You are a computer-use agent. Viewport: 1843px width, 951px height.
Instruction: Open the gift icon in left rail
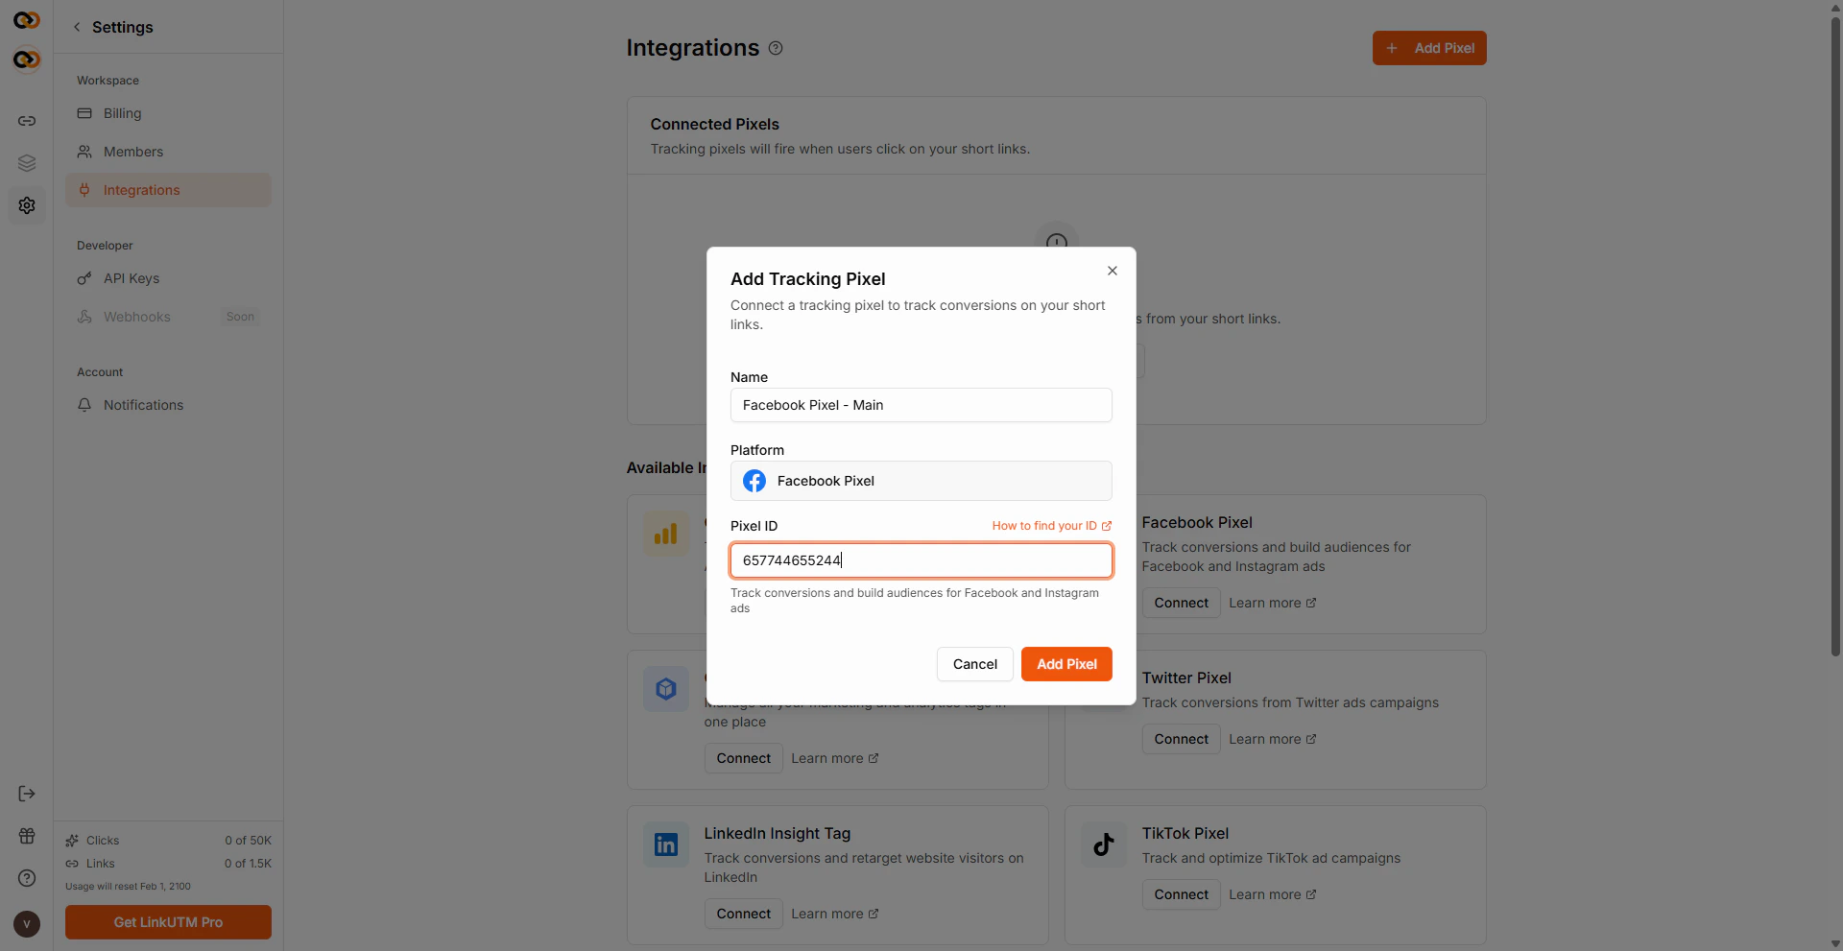point(27,836)
